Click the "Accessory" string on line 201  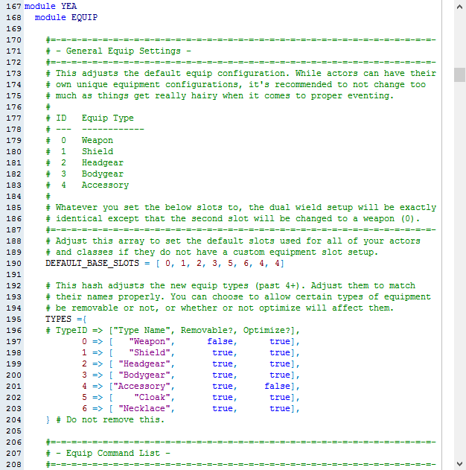pos(141,386)
